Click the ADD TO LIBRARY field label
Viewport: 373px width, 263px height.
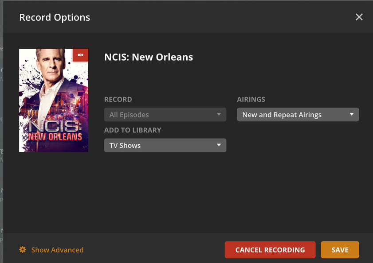(x=133, y=130)
